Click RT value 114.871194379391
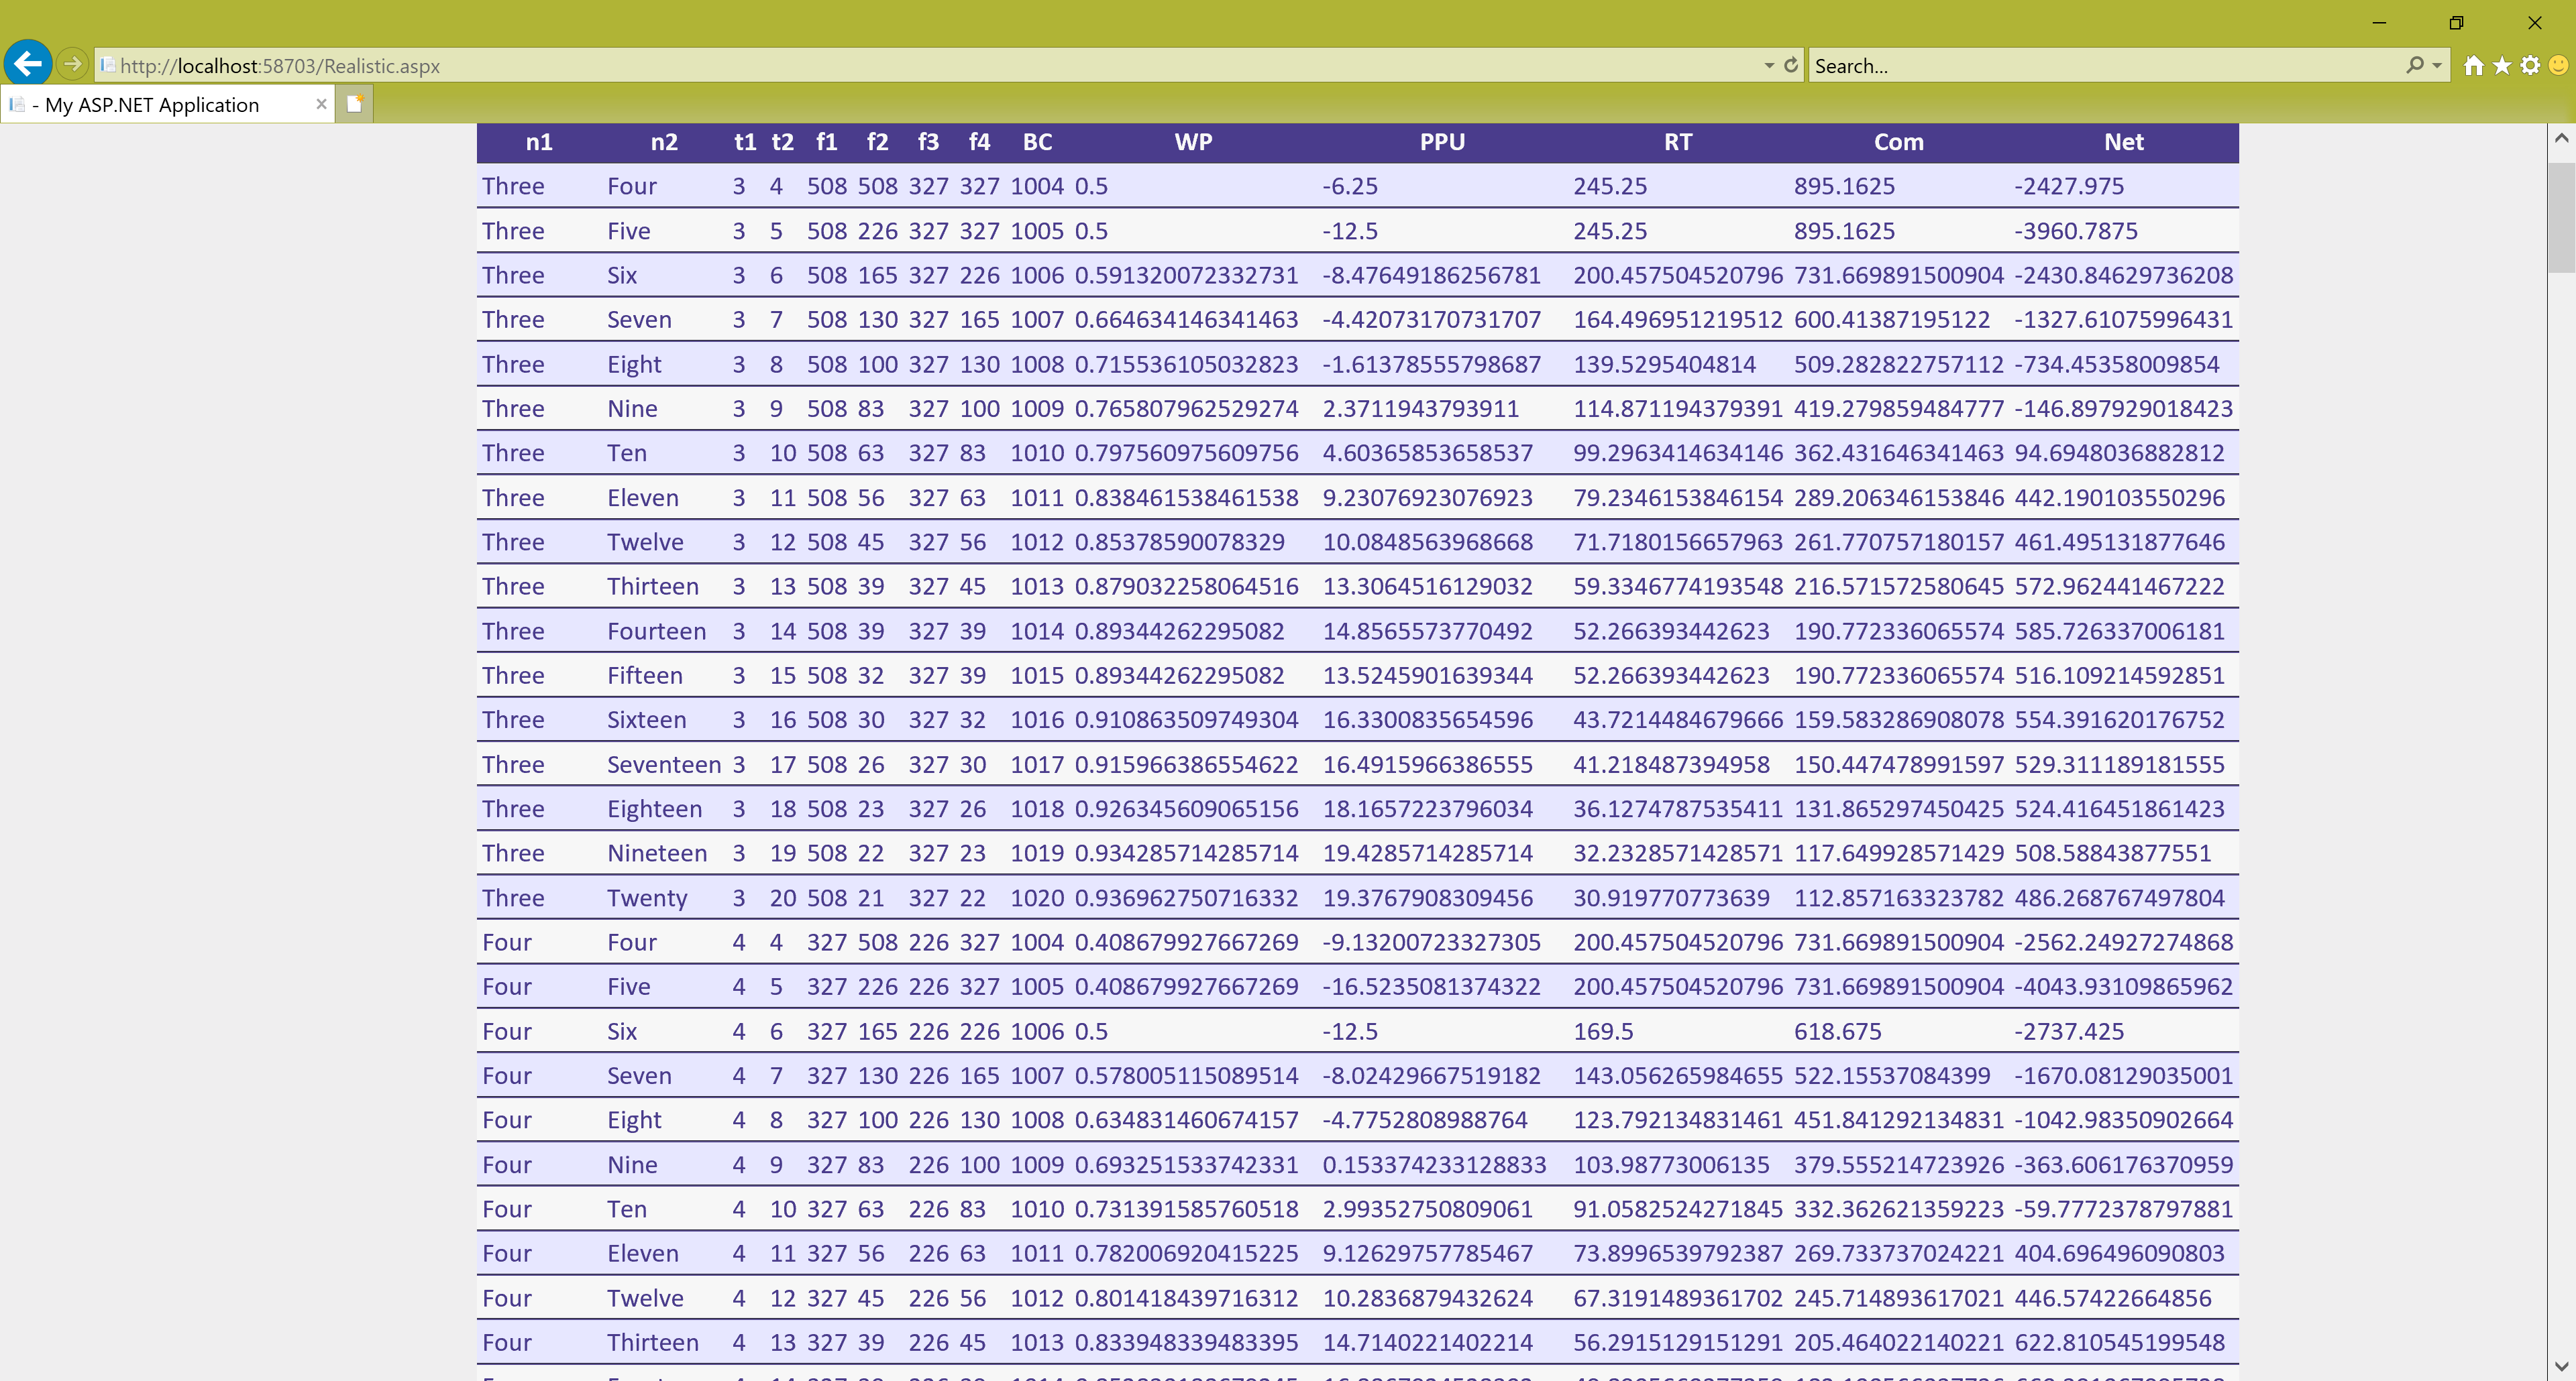The image size is (2576, 1381). [x=1678, y=409]
